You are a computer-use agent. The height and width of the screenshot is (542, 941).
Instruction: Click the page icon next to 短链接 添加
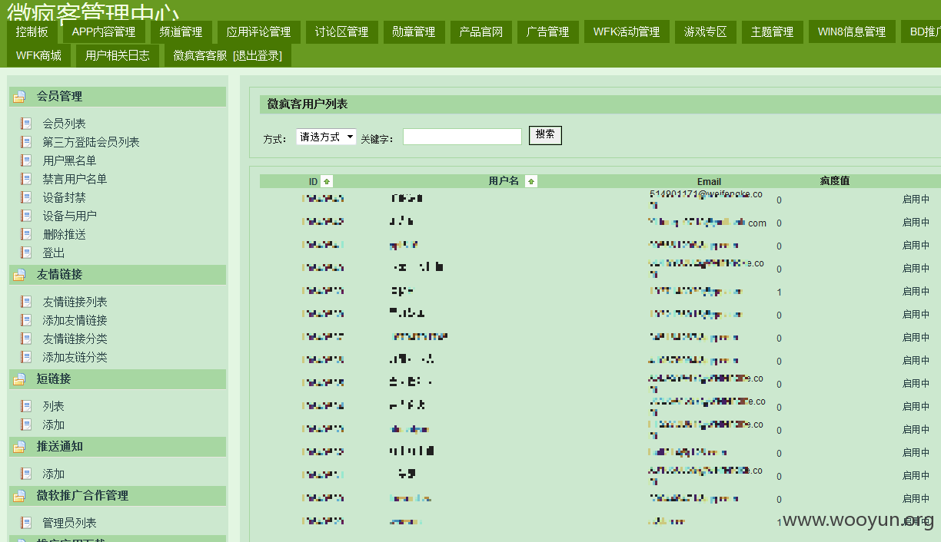pos(26,425)
